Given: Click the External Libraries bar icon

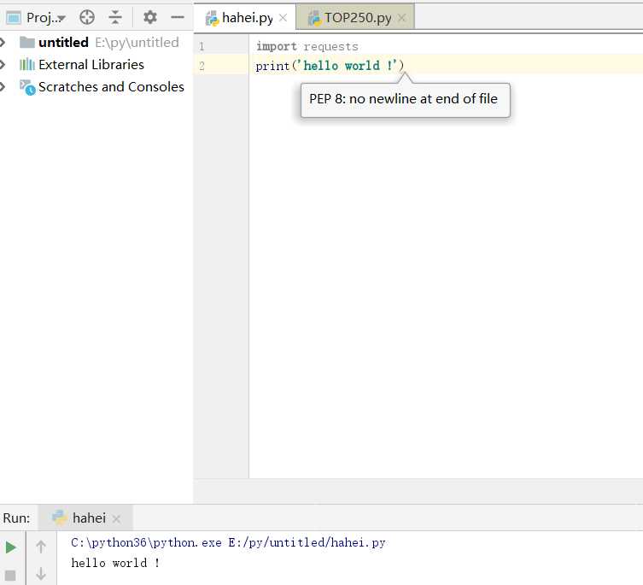Looking at the screenshot, I should point(27,64).
